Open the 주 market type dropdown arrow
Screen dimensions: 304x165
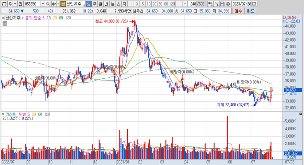point(15,4)
